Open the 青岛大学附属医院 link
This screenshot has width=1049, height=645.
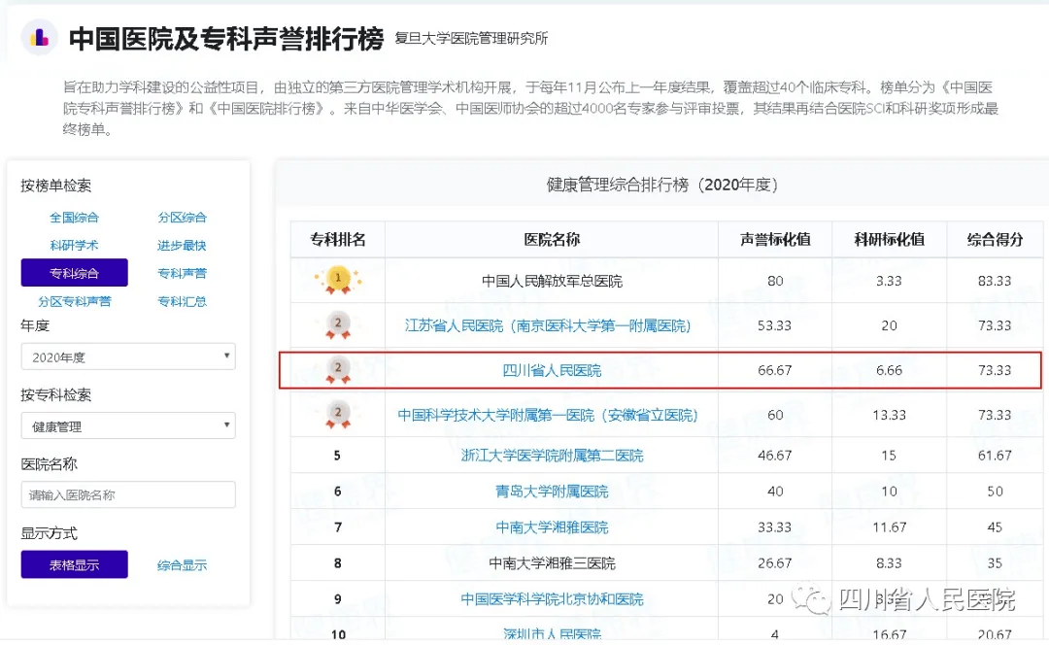pyautogui.click(x=552, y=492)
